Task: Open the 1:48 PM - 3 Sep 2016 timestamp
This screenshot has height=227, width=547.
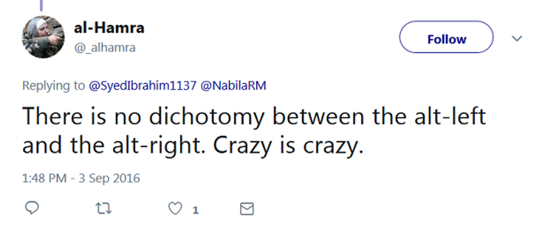Action: coord(81,179)
